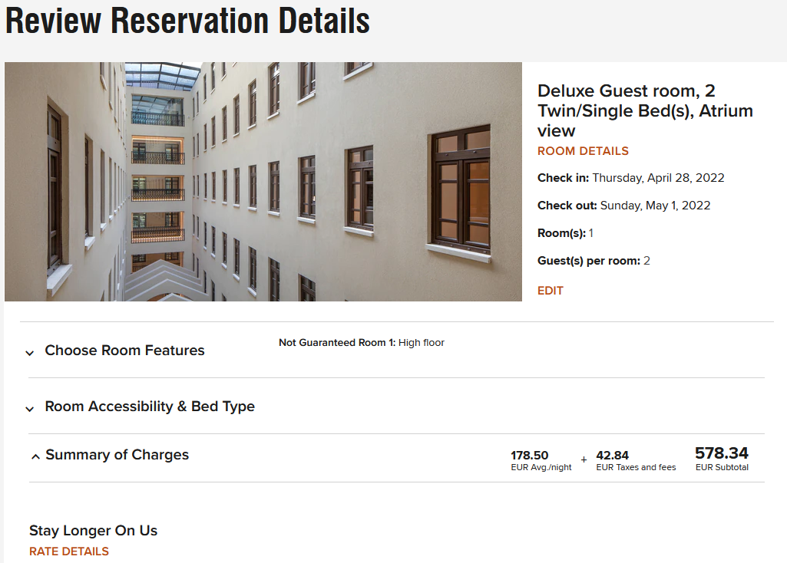The image size is (787, 563).
Task: Expand the Choose Room Features chevron
Action: pos(30,353)
